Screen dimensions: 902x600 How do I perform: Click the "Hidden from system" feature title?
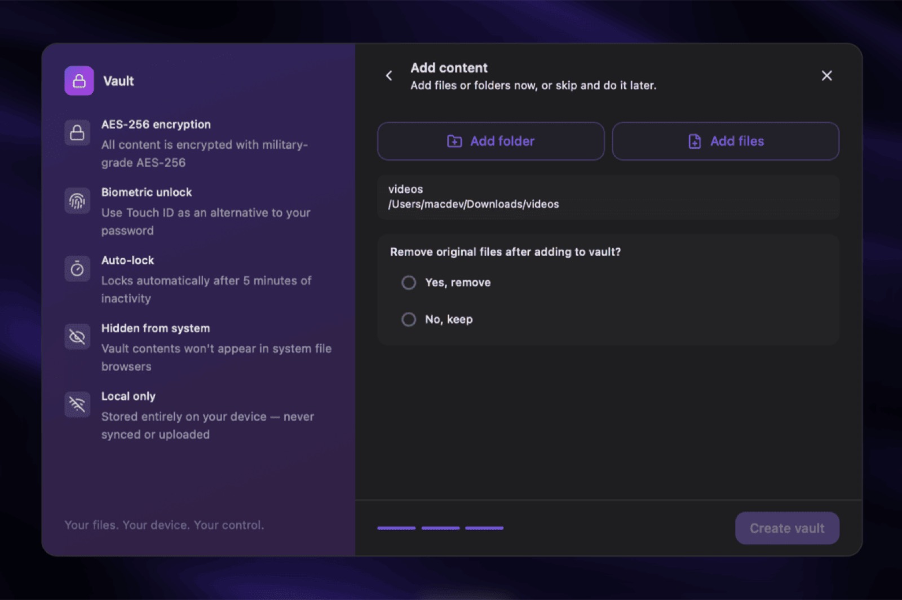coord(156,328)
